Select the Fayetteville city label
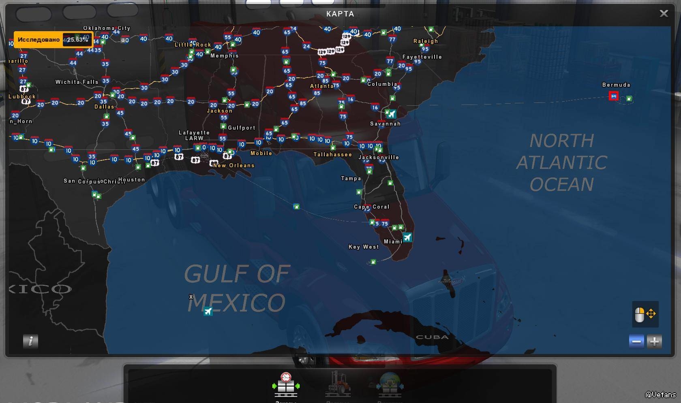Image resolution: width=681 pixels, height=403 pixels. [422, 57]
